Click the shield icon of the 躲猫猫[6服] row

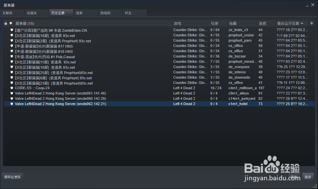click(12, 77)
